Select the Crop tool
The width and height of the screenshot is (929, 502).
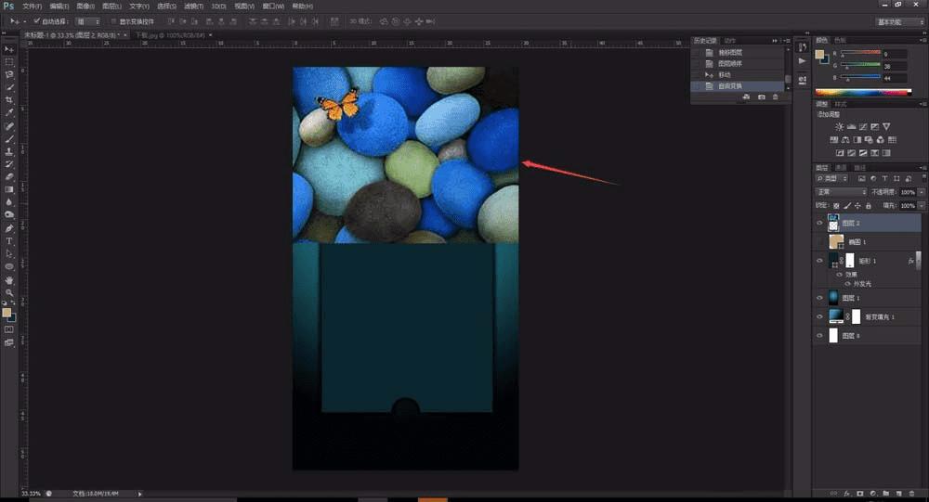point(9,100)
